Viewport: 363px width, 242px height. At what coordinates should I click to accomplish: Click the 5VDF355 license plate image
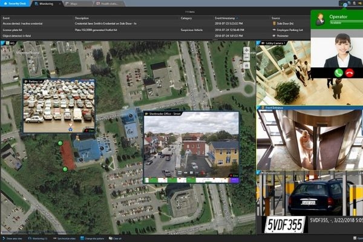[285, 224]
